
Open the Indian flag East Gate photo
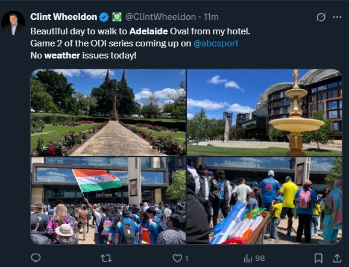[108, 201]
